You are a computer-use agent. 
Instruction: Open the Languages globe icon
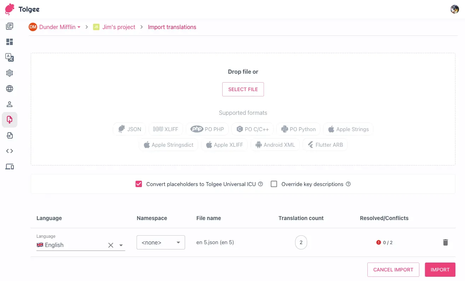pos(10,89)
